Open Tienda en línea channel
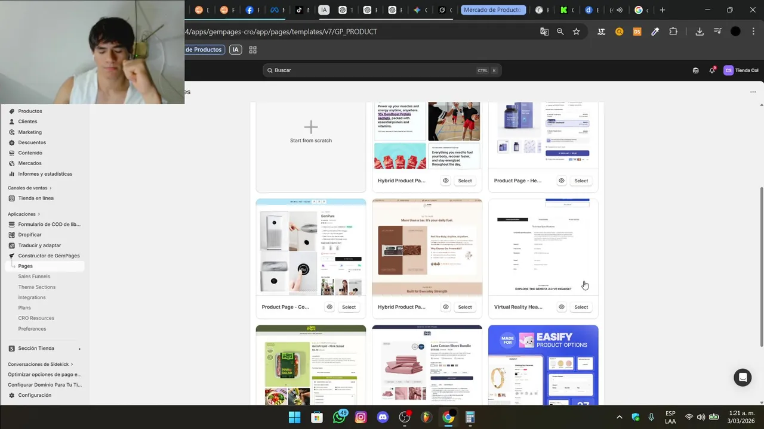Image resolution: width=764 pixels, height=429 pixels. (x=36, y=198)
